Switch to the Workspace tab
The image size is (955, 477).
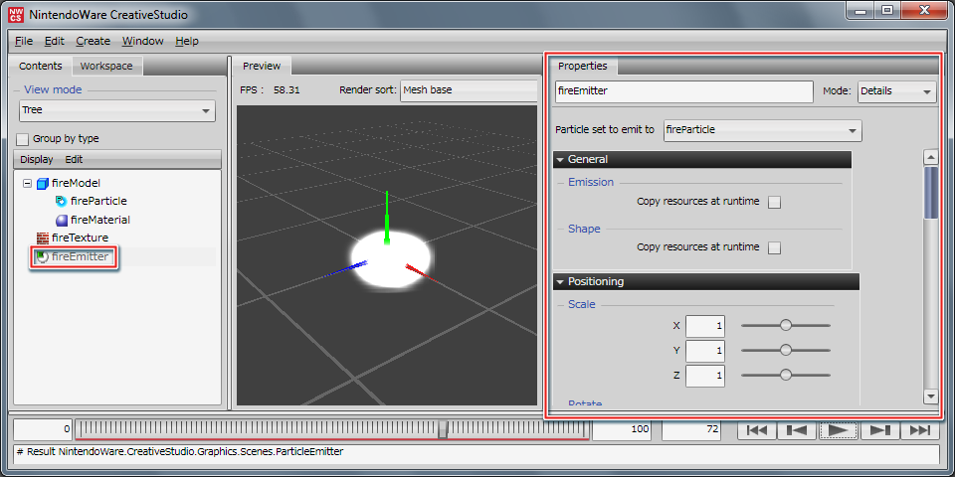pos(106,67)
